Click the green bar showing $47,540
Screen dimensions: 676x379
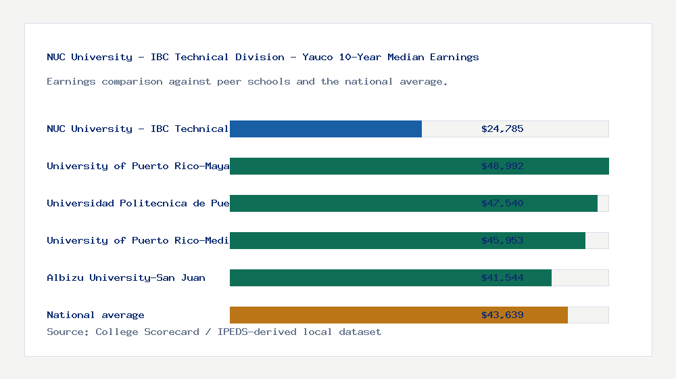pyautogui.click(x=414, y=203)
